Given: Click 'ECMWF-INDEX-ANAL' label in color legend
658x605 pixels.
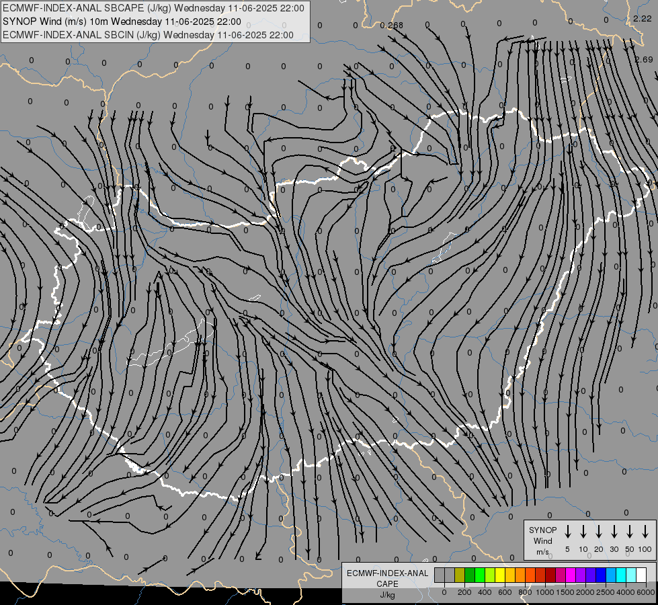Looking at the screenshot, I should [x=387, y=573].
